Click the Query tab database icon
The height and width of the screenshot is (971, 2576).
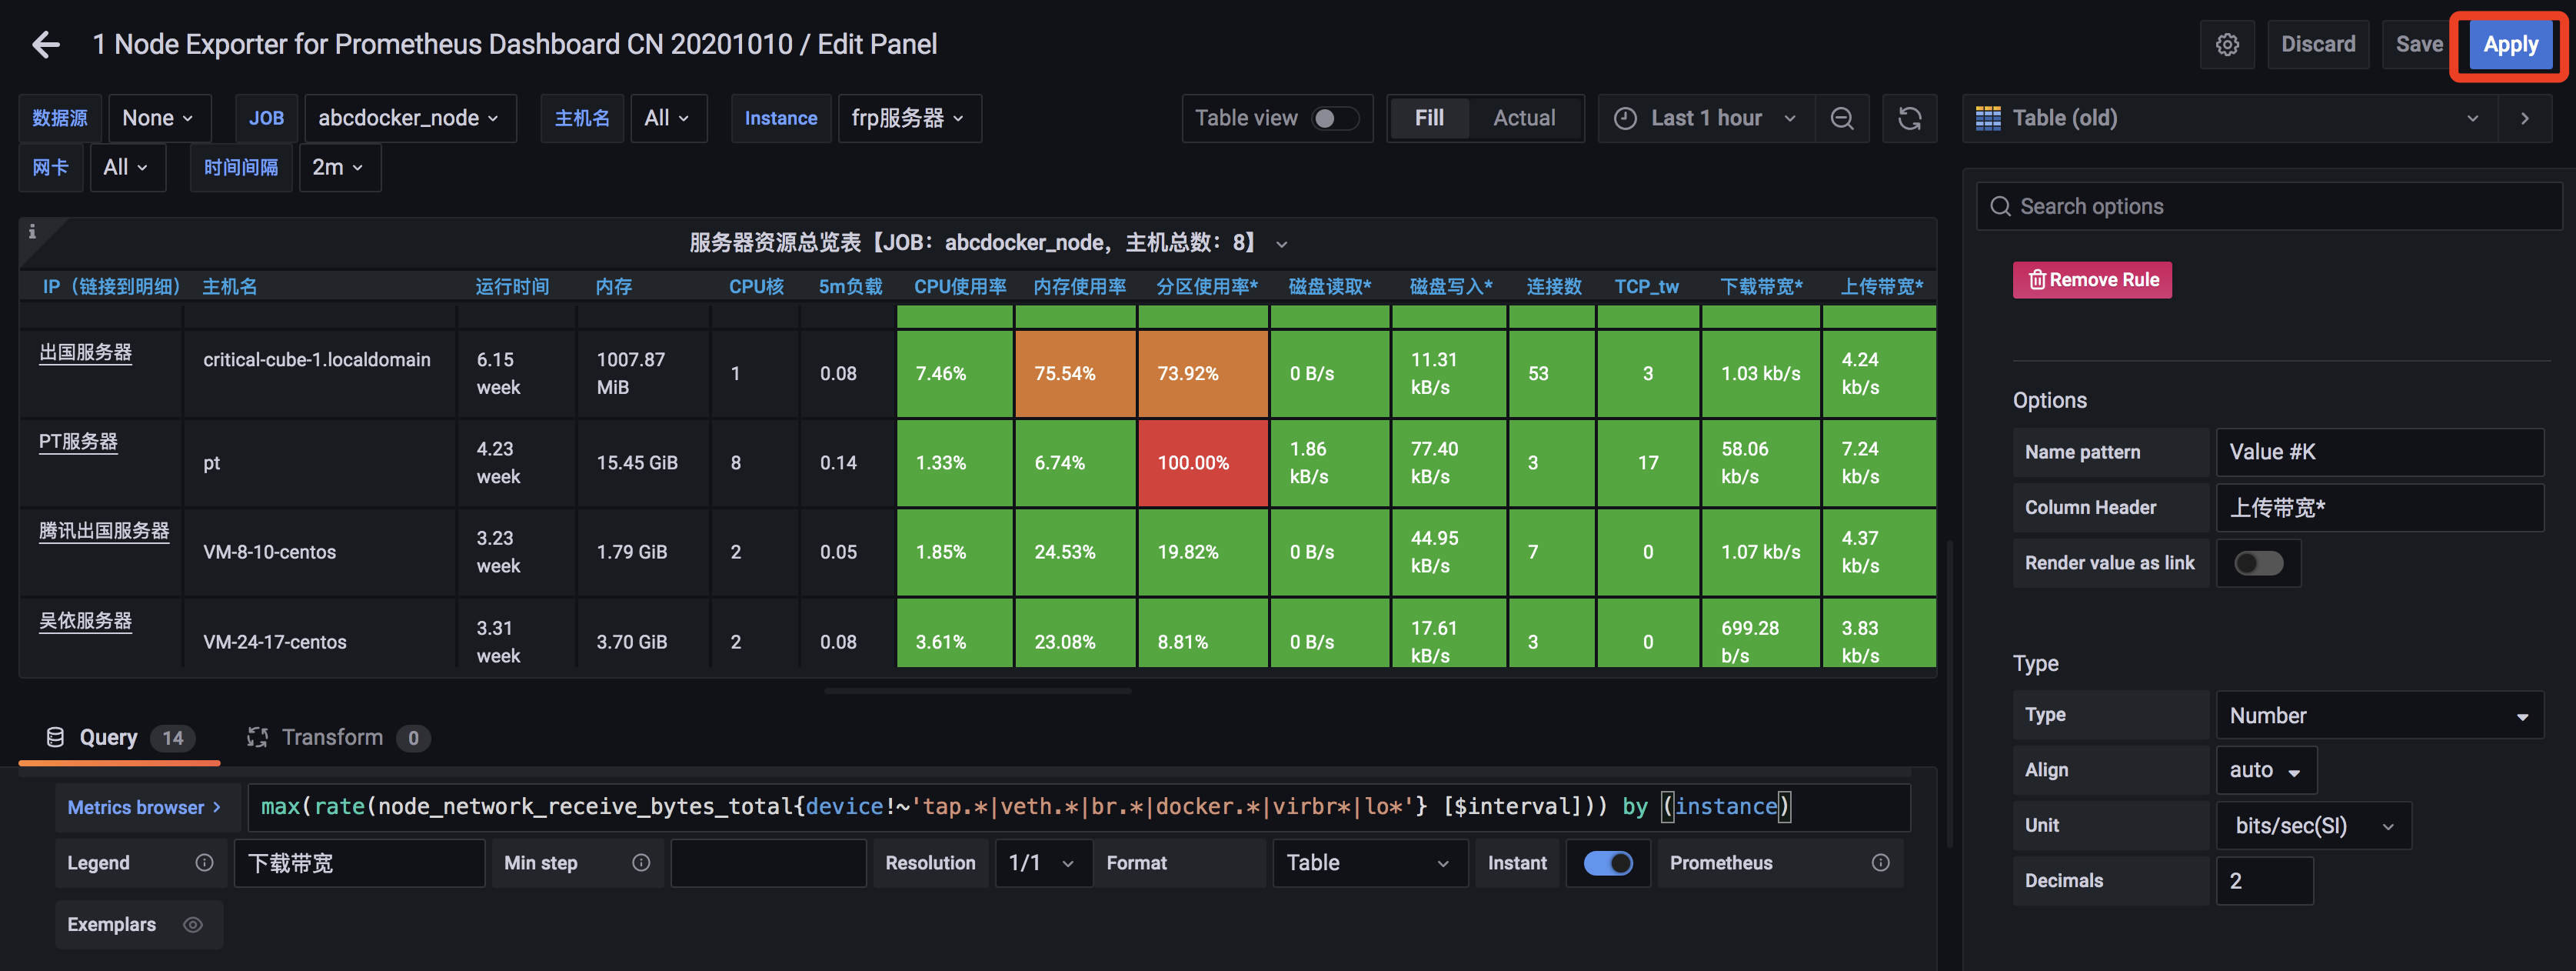(x=56, y=738)
